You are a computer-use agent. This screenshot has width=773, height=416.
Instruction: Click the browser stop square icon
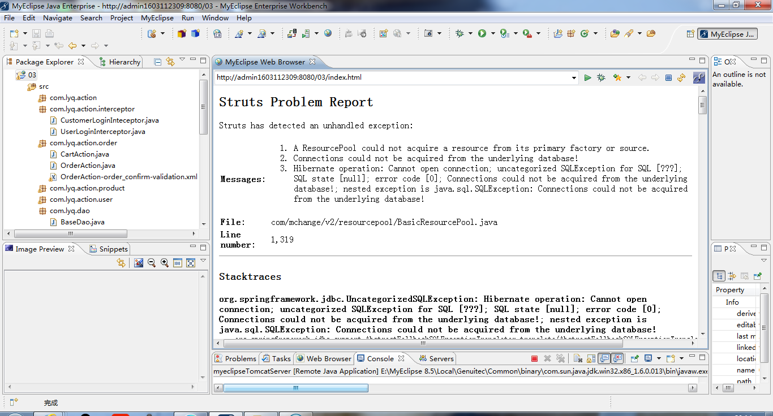coord(668,77)
